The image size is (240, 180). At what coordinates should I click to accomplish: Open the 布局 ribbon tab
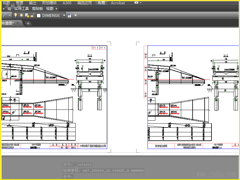coord(101,3)
